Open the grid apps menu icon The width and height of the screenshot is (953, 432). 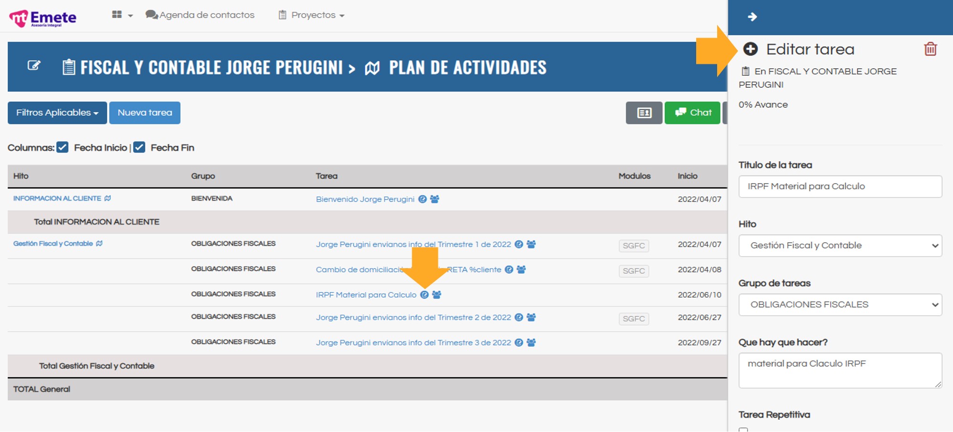tap(117, 15)
